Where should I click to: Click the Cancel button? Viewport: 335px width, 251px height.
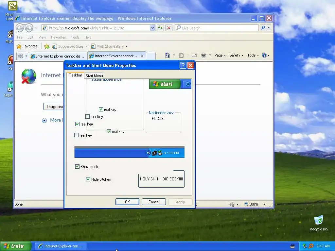(x=154, y=202)
